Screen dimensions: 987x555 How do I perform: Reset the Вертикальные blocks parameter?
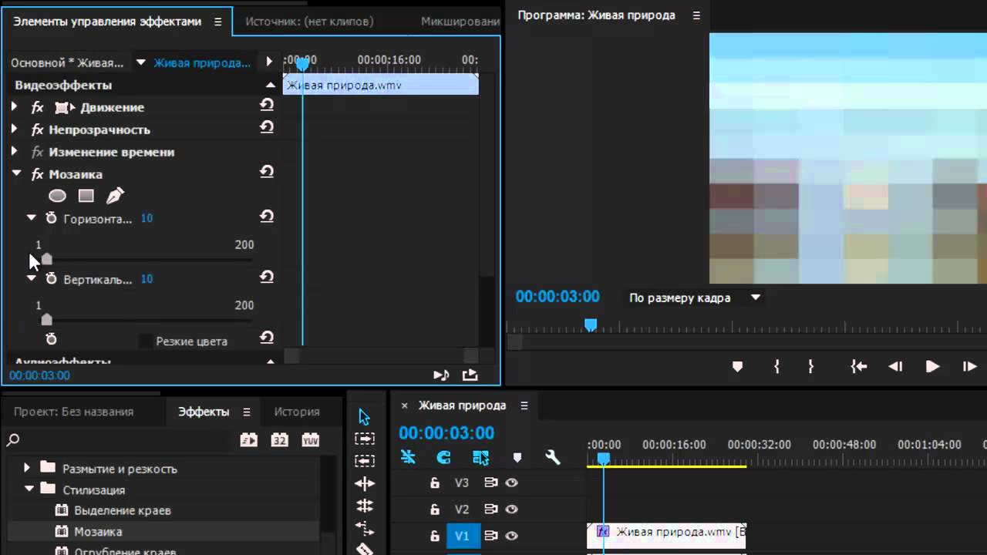point(267,277)
